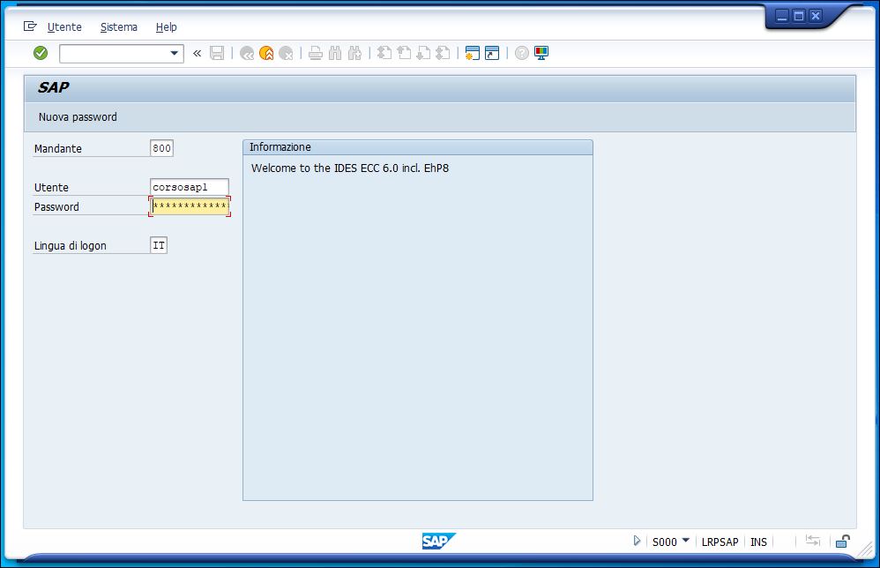Viewport: 880px width, 568px height.
Task: Open the Utente menu
Action: coord(64,27)
